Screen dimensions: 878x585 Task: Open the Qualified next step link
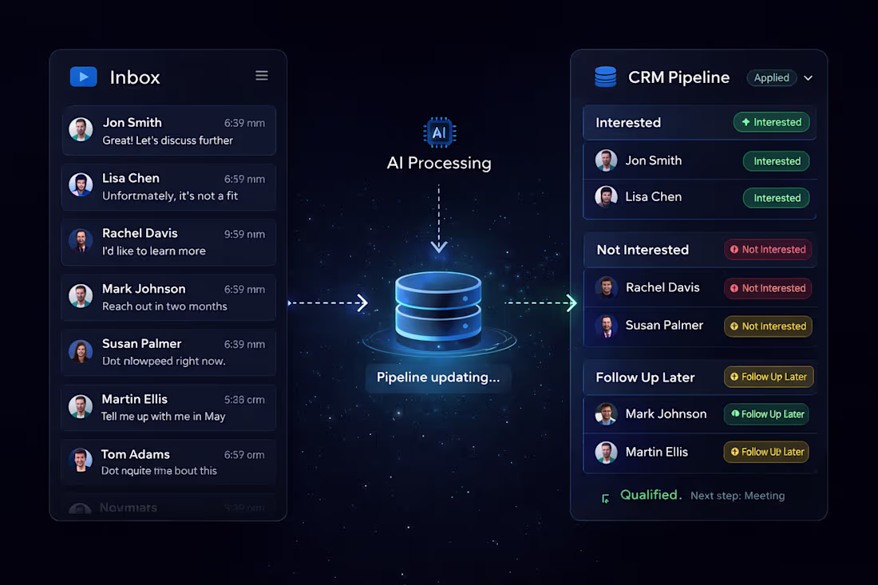(738, 495)
